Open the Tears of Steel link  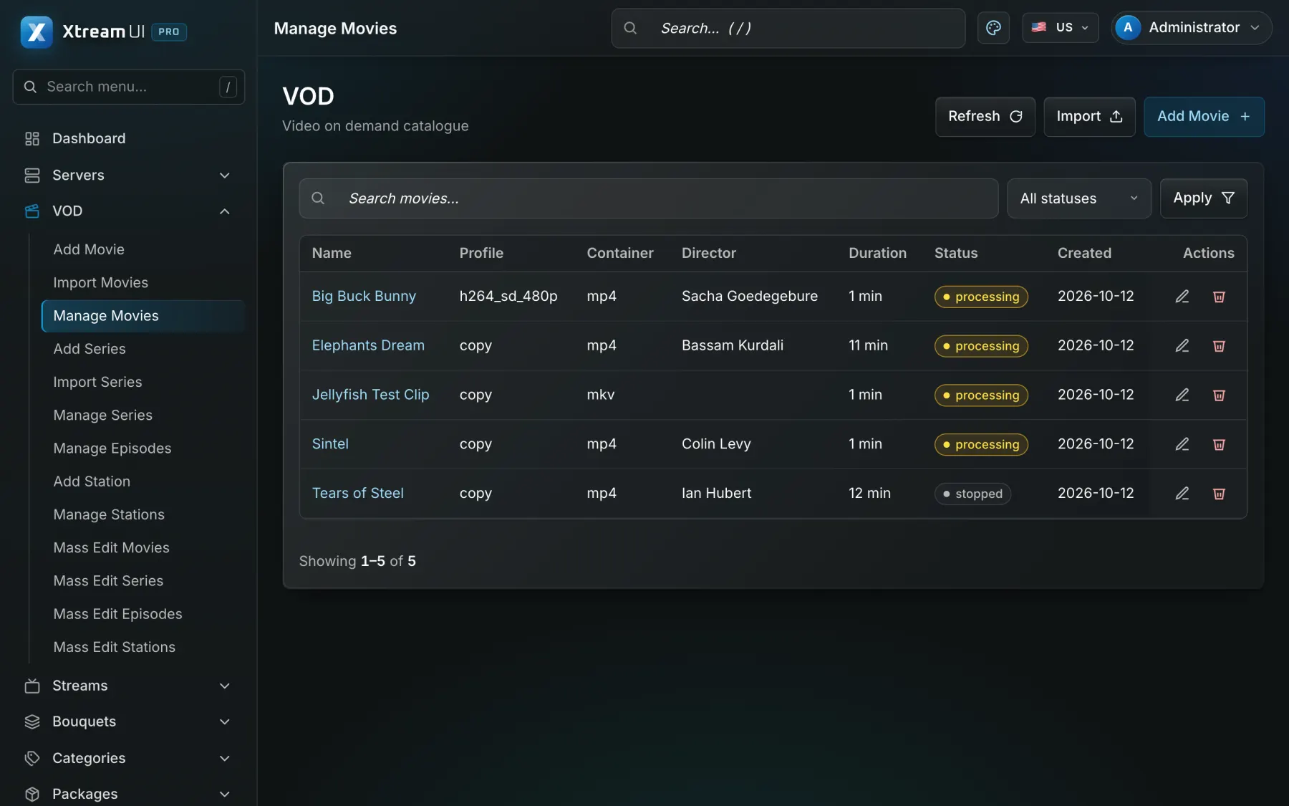(x=357, y=493)
